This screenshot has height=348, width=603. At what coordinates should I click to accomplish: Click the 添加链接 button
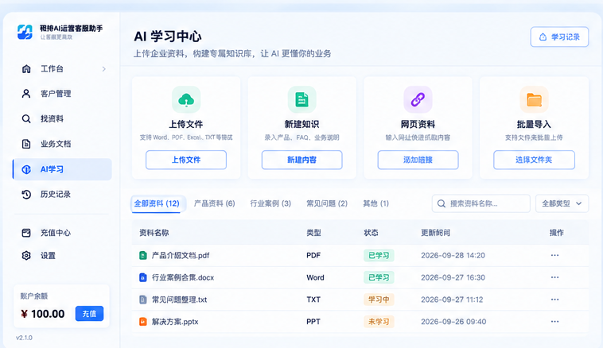(418, 160)
